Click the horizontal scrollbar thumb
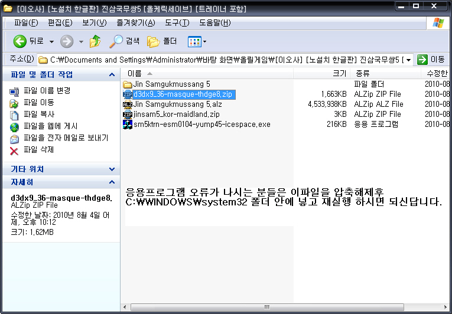The height and width of the screenshot is (314, 452). (x=267, y=307)
